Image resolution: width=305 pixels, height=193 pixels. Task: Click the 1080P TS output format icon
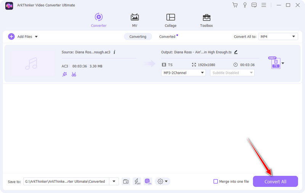(x=274, y=63)
